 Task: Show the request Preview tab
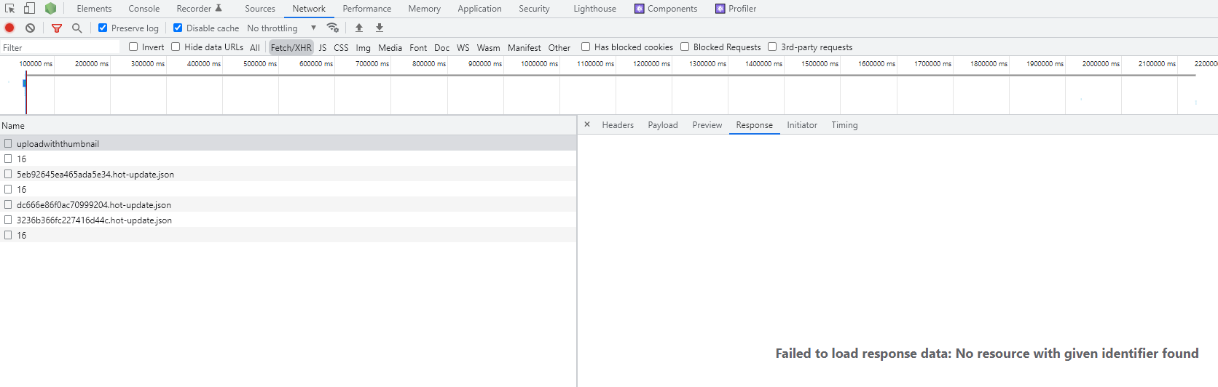(707, 125)
